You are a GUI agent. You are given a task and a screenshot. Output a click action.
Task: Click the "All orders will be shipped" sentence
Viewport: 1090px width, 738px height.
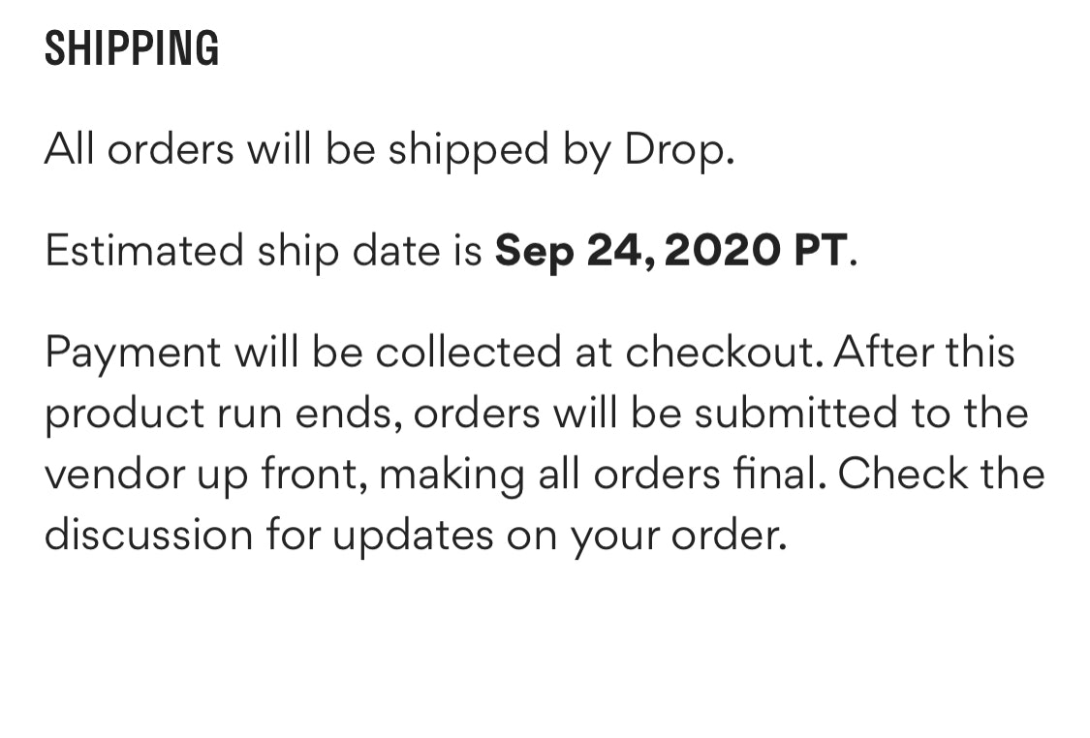point(298,150)
